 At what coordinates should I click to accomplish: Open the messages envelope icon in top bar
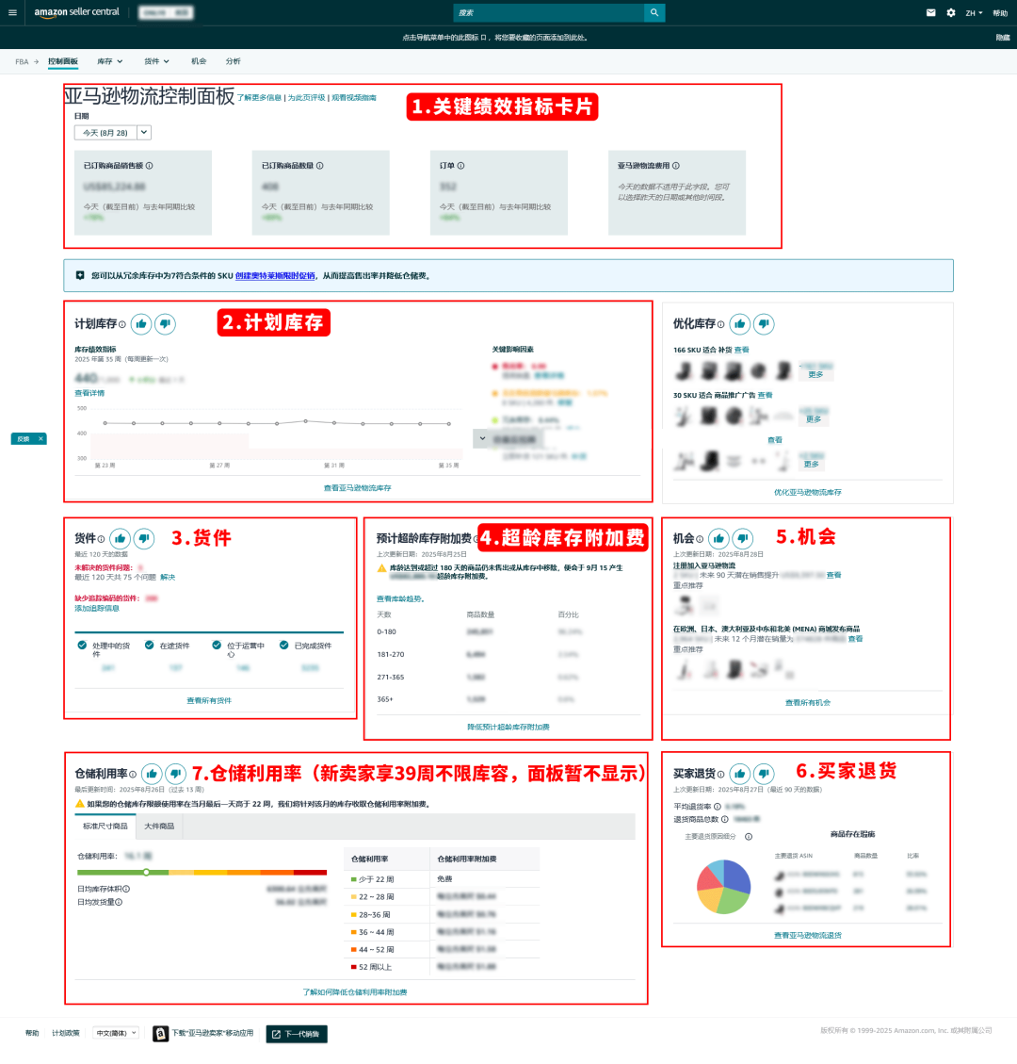[x=930, y=12]
